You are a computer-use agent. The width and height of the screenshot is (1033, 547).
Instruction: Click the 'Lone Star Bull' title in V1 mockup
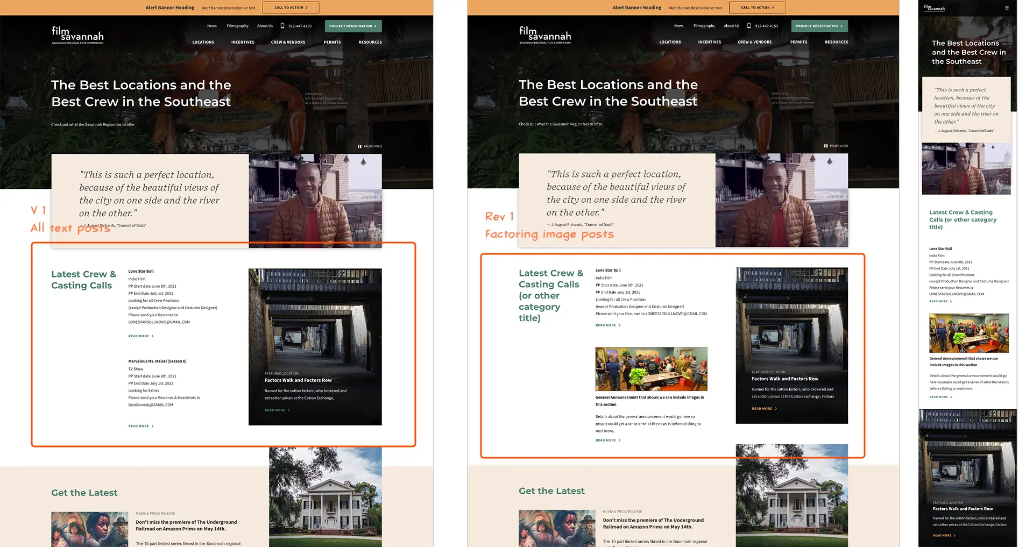(x=141, y=272)
